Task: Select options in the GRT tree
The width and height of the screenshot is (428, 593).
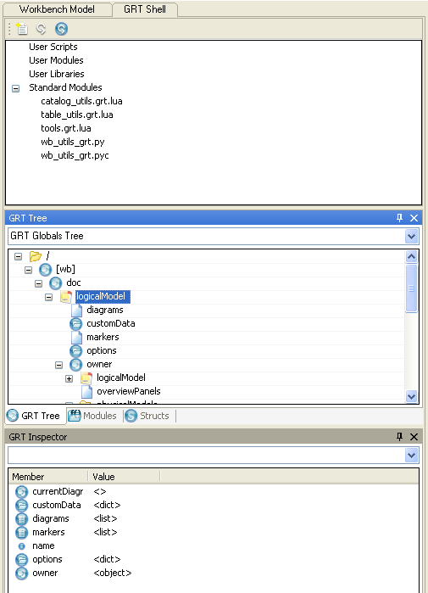Action: (x=101, y=351)
